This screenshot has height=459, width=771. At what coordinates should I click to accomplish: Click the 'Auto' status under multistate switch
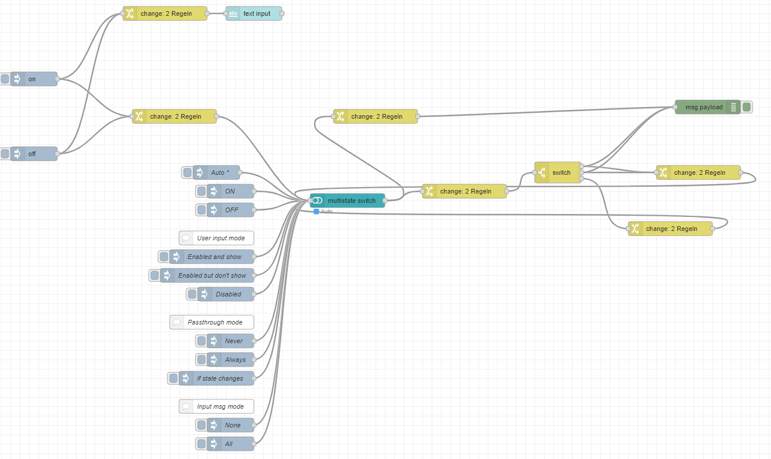click(x=326, y=211)
